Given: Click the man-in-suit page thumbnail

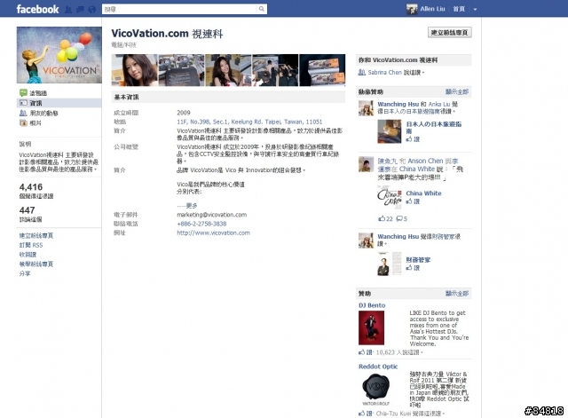Looking at the screenshot, I should pos(389,264).
